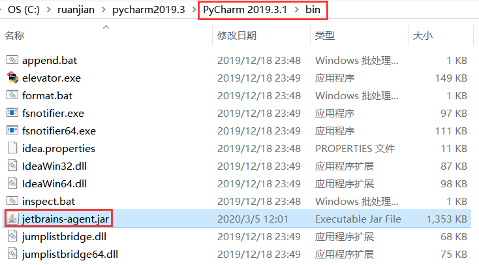Screen dimensions: 479x265
Task: Select the IdeaWin32.dll file icon
Action: tap(12, 166)
